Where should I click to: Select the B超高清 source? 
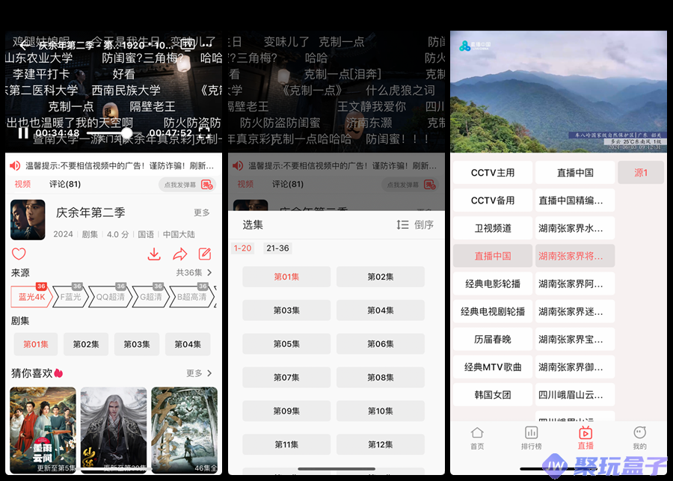192,297
